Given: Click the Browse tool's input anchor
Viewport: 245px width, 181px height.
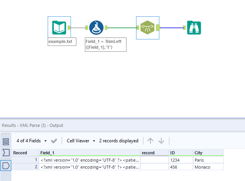Looking at the screenshot, I should click(x=184, y=28).
